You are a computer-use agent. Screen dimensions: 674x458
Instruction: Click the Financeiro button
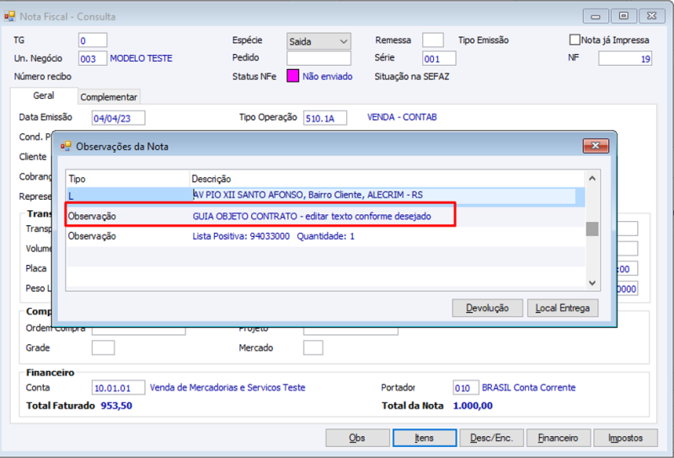coord(559,438)
